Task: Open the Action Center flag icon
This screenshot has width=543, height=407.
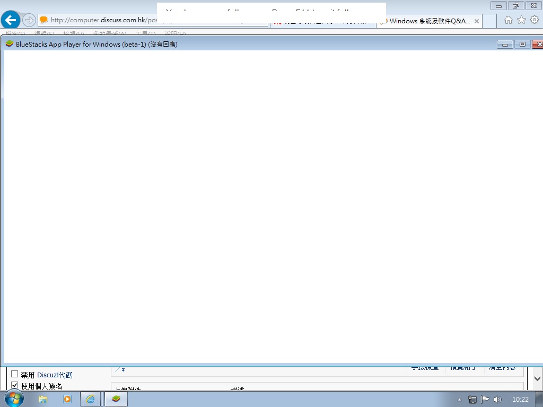Action: point(485,400)
